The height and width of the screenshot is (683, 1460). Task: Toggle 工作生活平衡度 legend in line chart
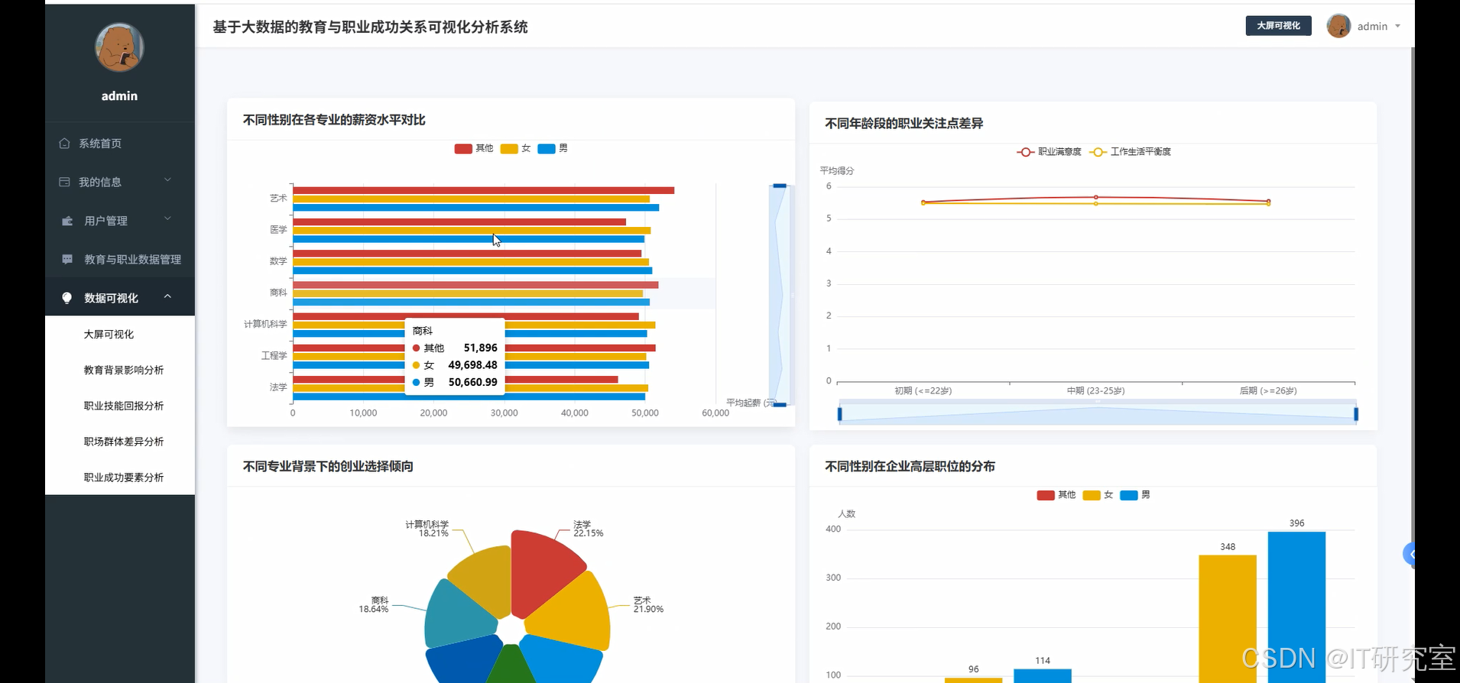tap(1130, 152)
